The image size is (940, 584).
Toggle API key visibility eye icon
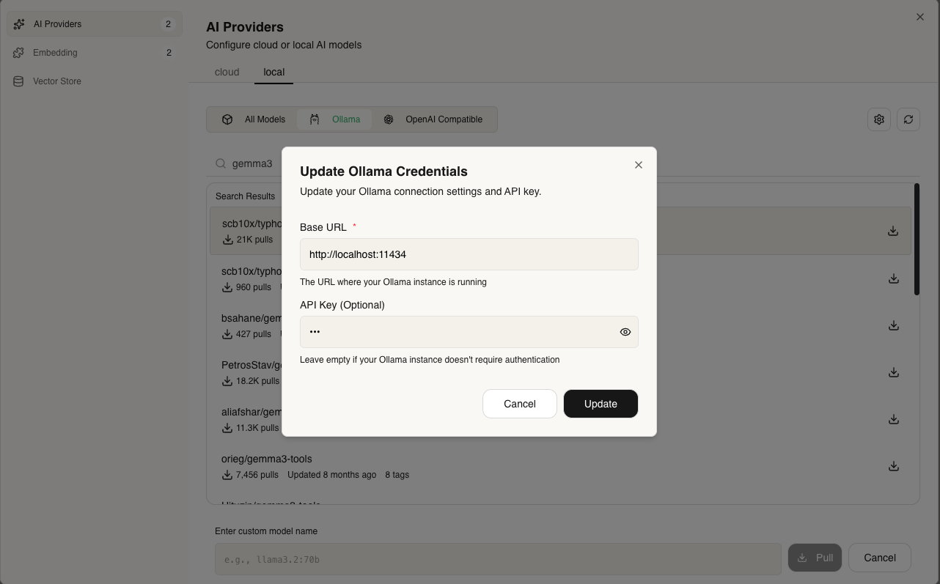tap(625, 332)
